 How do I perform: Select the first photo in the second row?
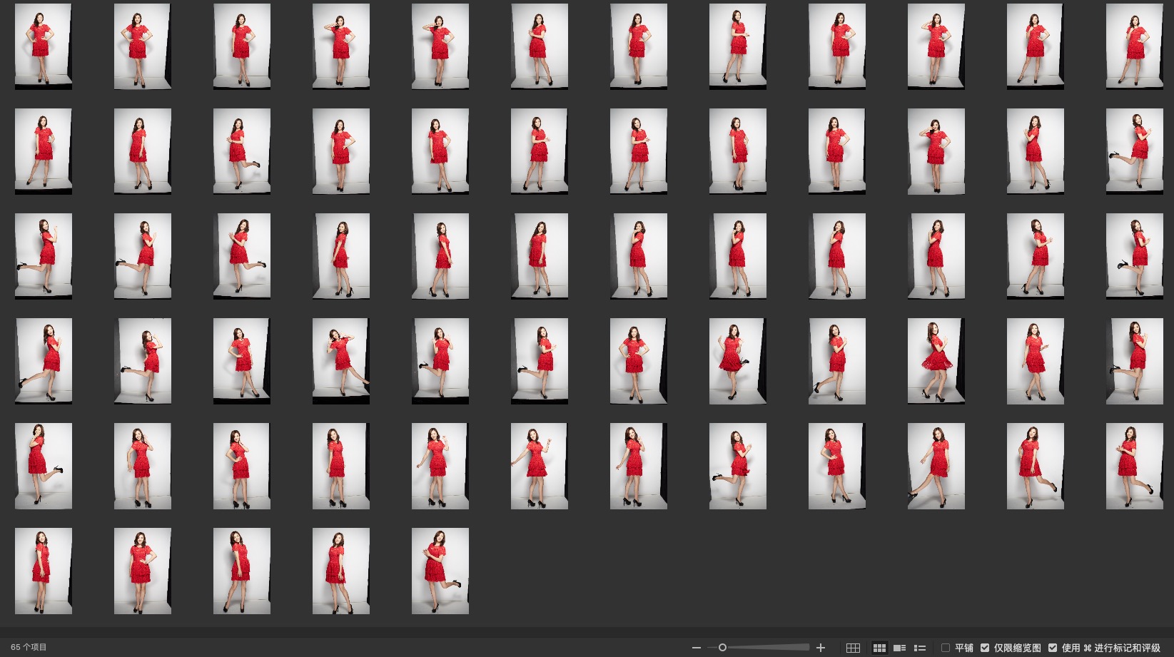click(44, 151)
